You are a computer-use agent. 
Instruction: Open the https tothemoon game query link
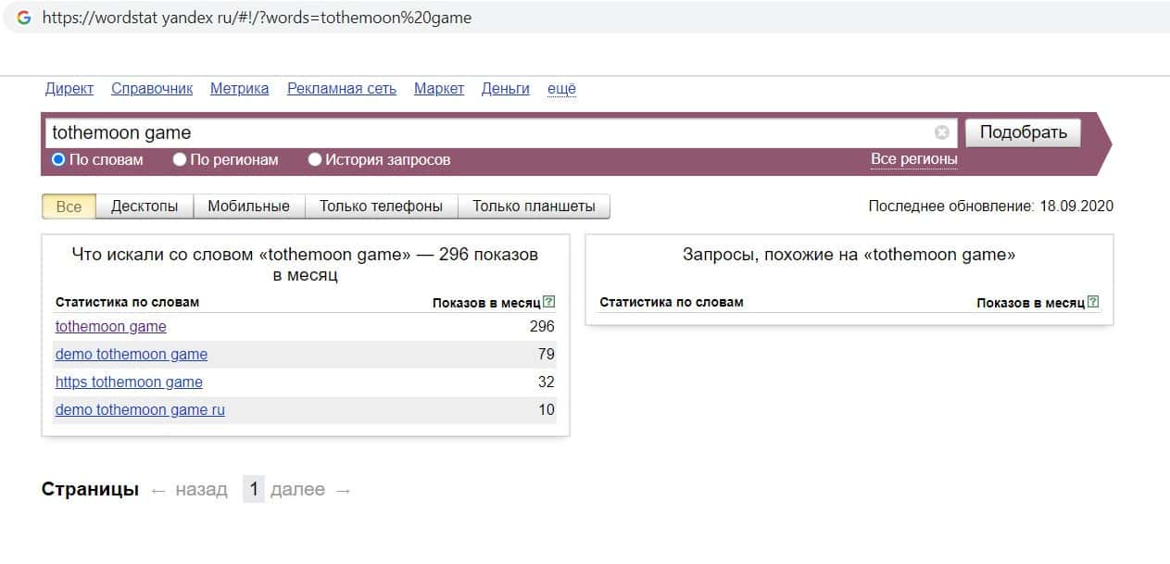coord(129,382)
